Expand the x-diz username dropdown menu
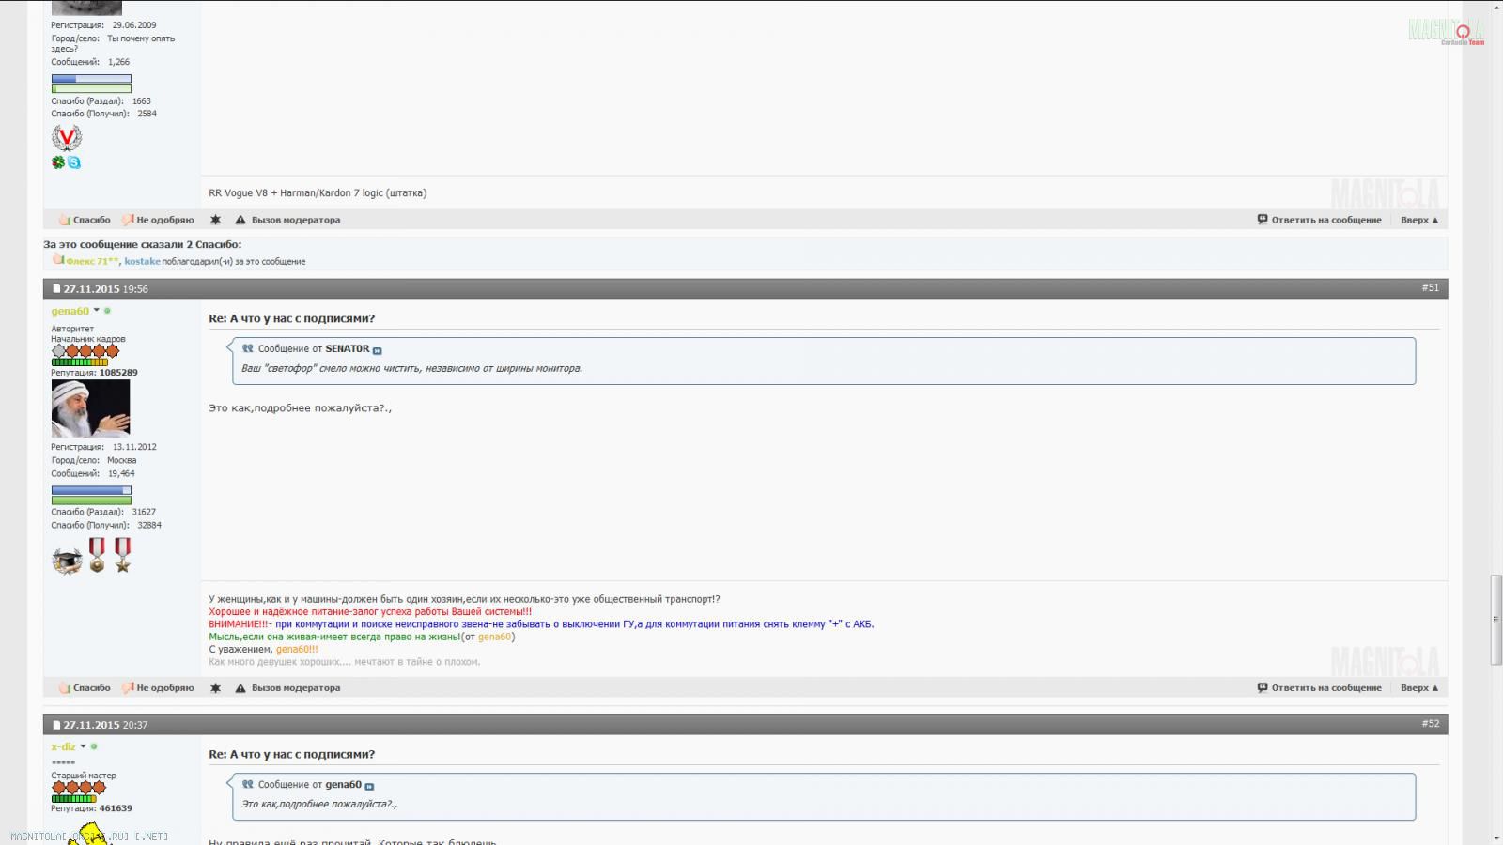Image resolution: width=1503 pixels, height=845 pixels. click(x=83, y=747)
